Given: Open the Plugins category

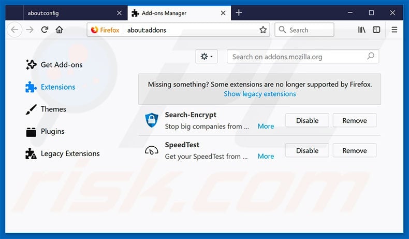Looking at the screenshot, I should [x=45, y=131].
